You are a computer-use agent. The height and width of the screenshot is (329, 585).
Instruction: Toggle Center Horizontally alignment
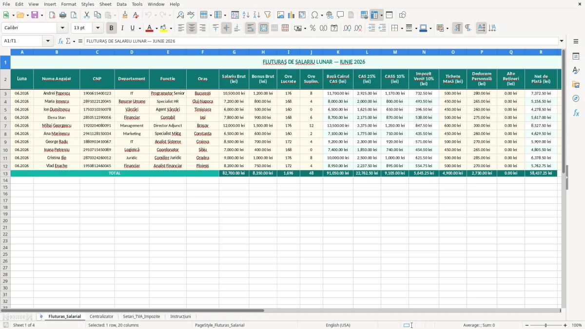pos(192,28)
